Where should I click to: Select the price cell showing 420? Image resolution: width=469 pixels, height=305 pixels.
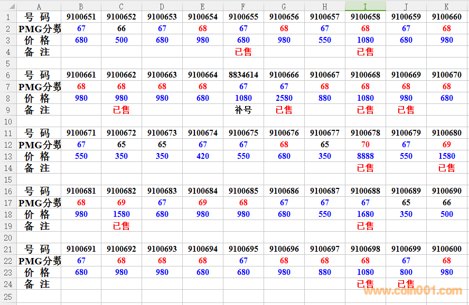(203, 156)
